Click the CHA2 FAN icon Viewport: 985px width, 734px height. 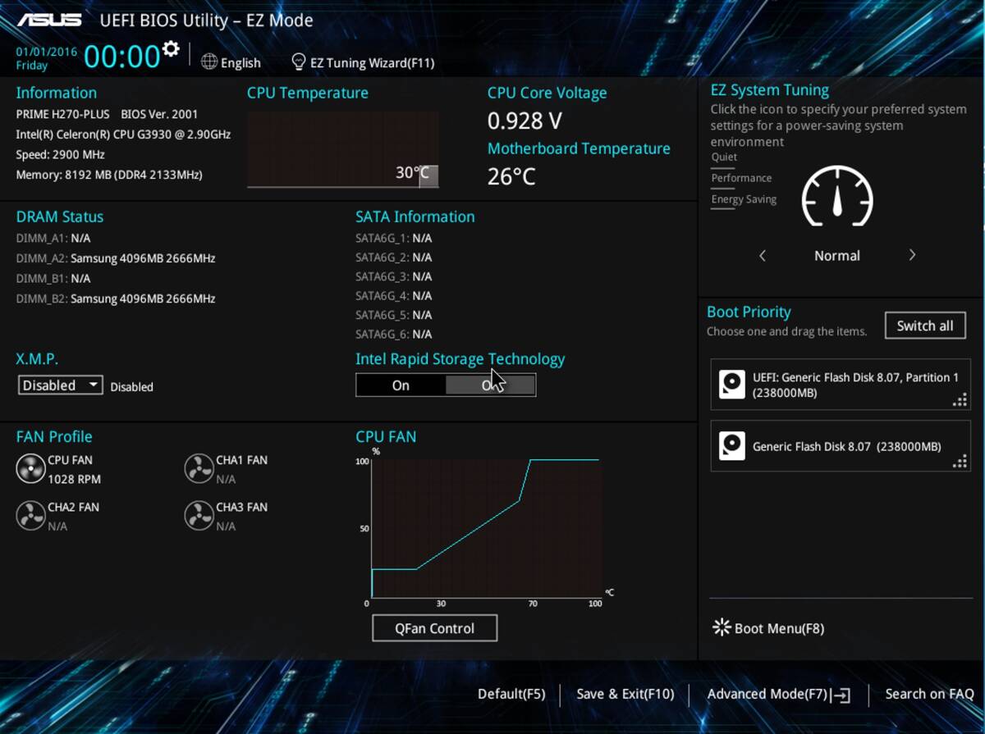point(30,515)
